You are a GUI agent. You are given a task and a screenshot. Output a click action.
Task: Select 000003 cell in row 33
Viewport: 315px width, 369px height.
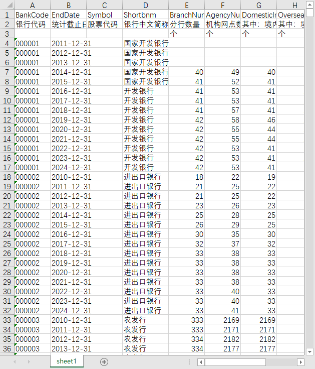(33, 320)
